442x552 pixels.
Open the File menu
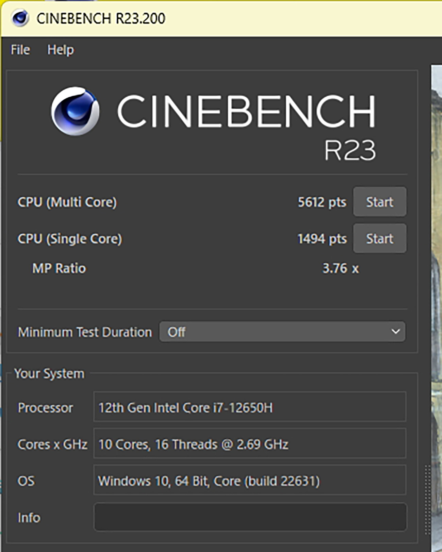(x=20, y=50)
